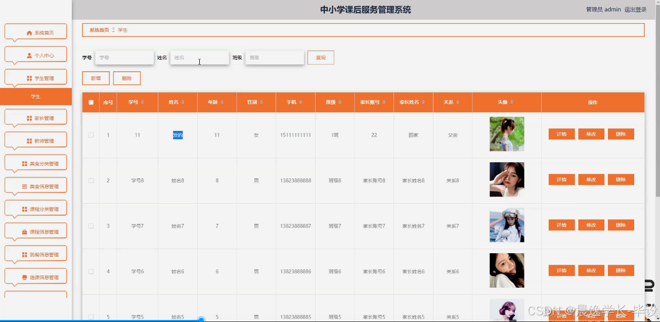Sort the table by 家长姓名 column arrows

pos(422,102)
